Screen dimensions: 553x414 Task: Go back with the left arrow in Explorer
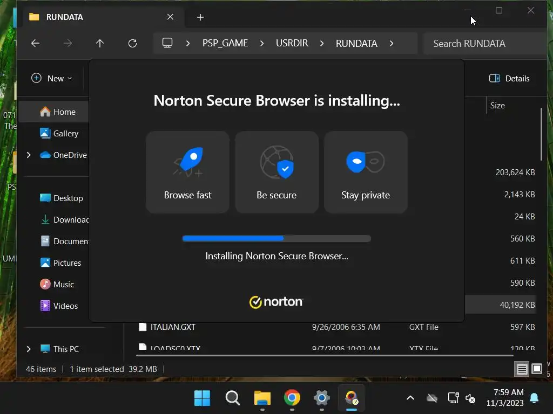click(35, 43)
